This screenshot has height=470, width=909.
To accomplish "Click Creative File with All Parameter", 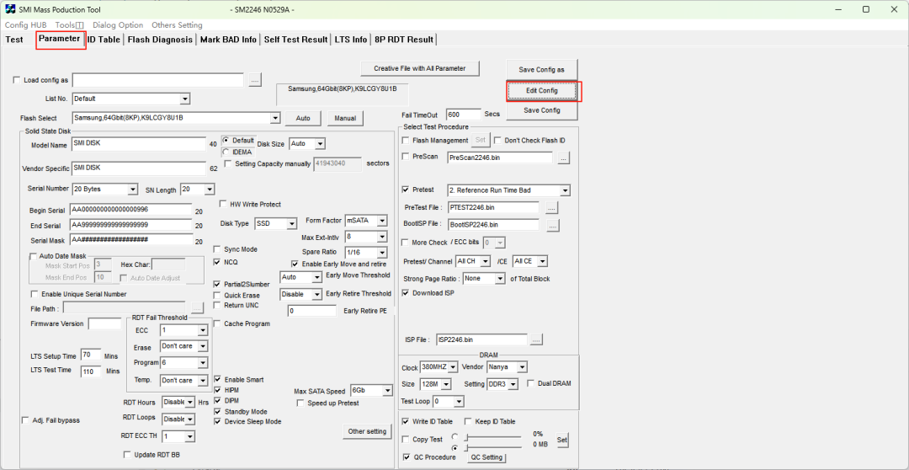I will (x=420, y=68).
